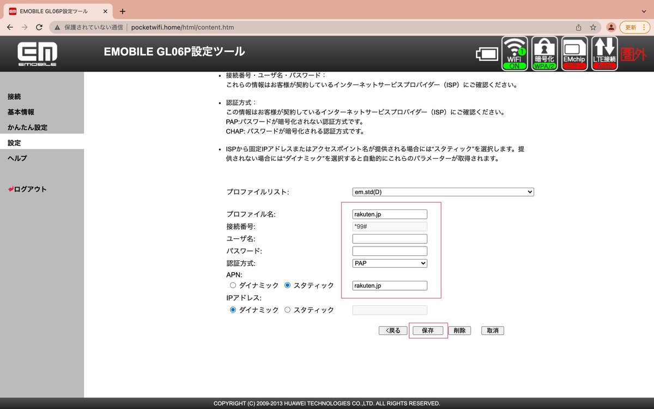Open the 基本情報 sidebar item
This screenshot has height=409, width=654.
click(x=21, y=112)
